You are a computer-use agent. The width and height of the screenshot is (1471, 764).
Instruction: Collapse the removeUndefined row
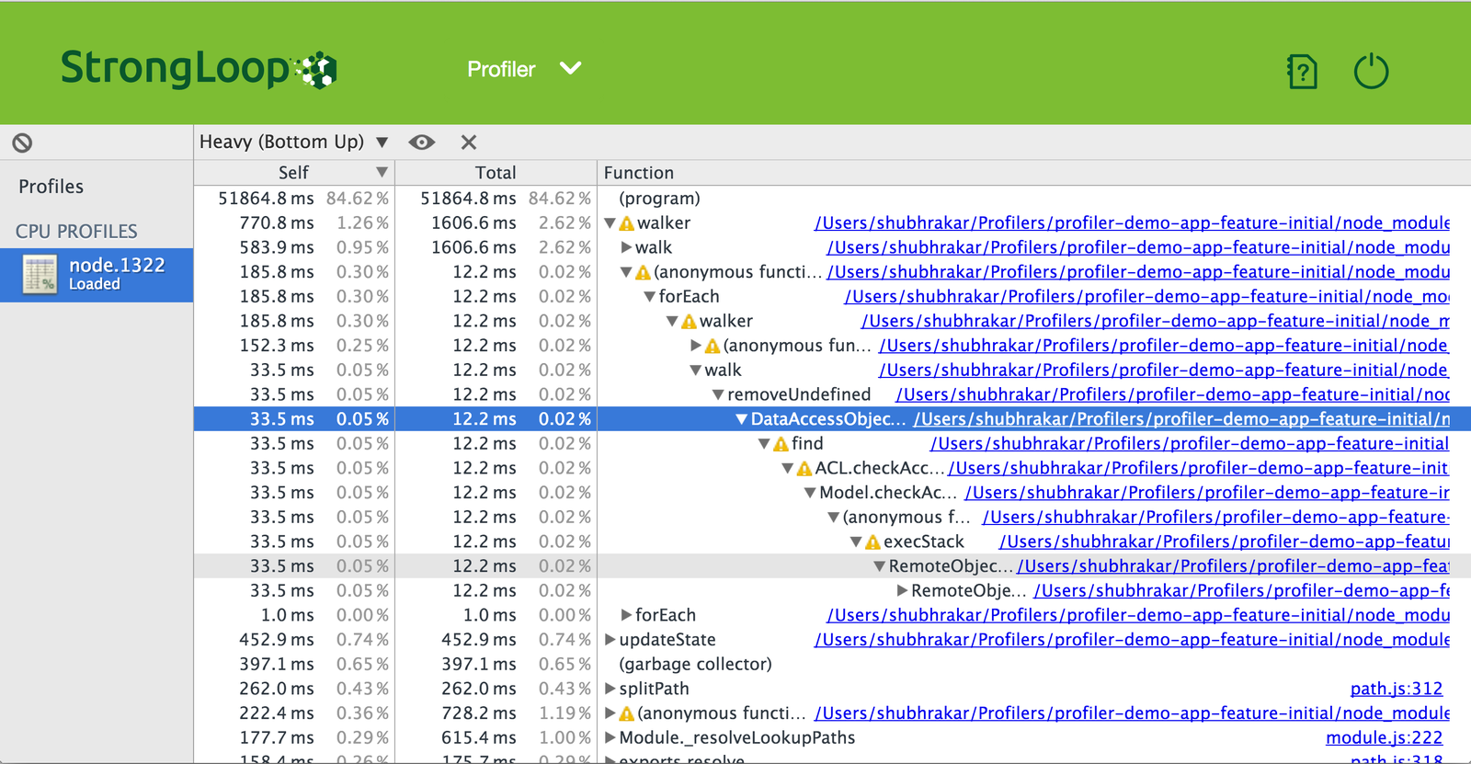pyautogui.click(x=719, y=394)
